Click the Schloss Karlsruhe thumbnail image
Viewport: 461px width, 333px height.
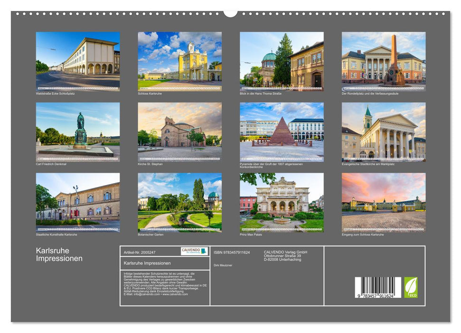pyautogui.click(x=179, y=60)
